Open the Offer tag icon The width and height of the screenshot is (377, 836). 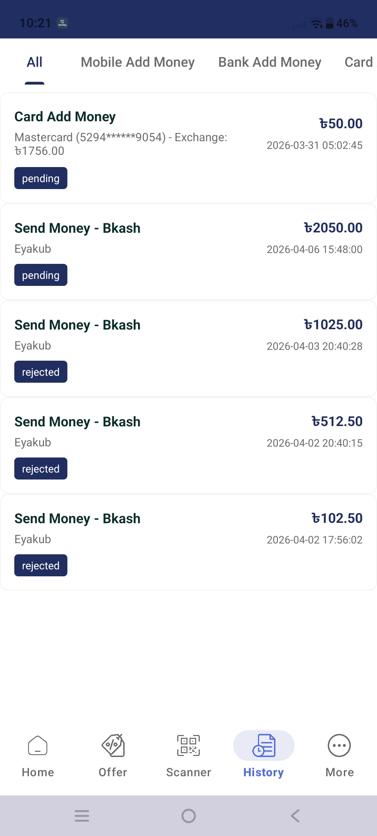coord(113,745)
